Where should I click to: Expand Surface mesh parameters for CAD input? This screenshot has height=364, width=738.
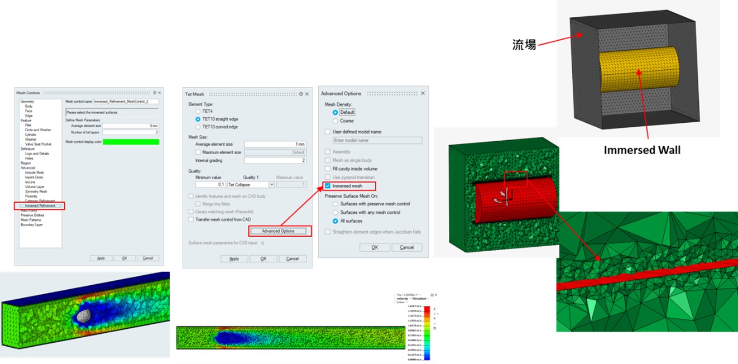pos(262,243)
